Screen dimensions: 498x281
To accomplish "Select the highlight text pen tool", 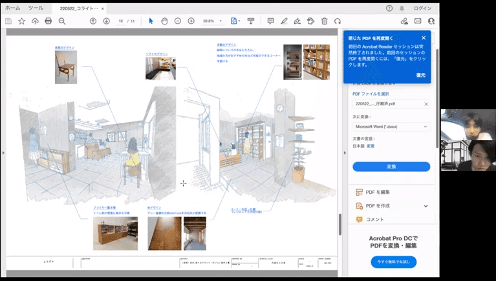I will 284,21.
